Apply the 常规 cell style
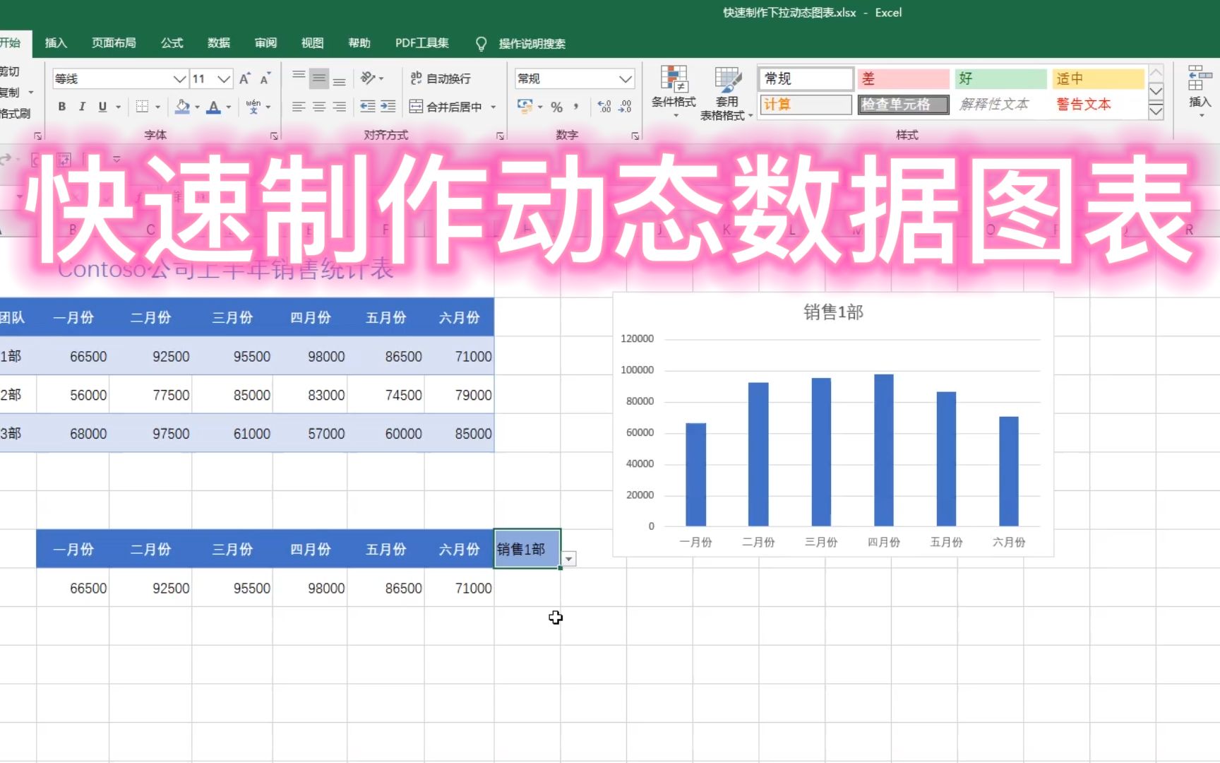Screen dimensions: 1220x763 click(806, 78)
